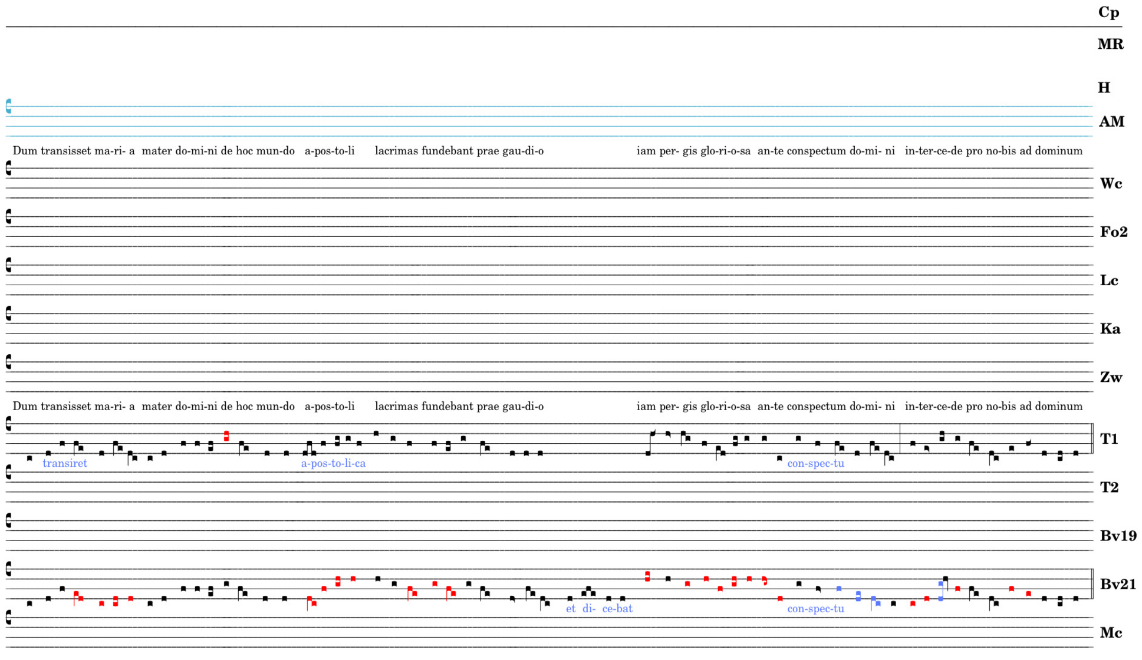Select the Cp source label
The image size is (1142, 660).
(1108, 12)
